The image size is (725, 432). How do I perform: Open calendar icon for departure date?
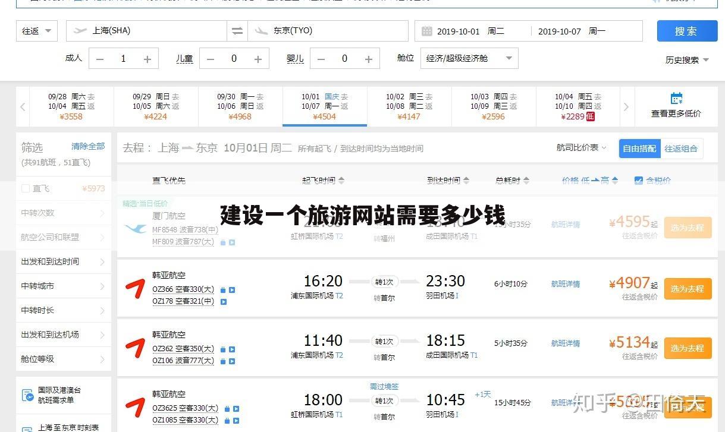(426, 31)
